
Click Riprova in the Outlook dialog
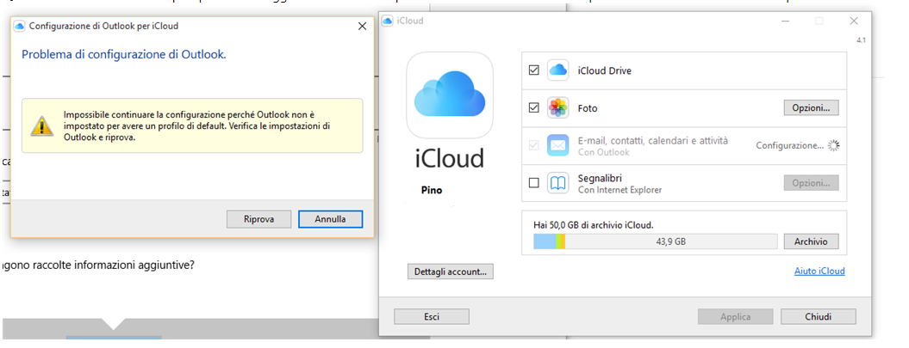coord(258,220)
